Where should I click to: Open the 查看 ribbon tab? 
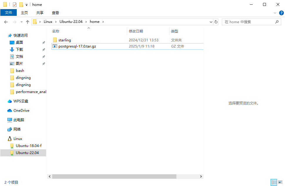[x=55, y=13]
